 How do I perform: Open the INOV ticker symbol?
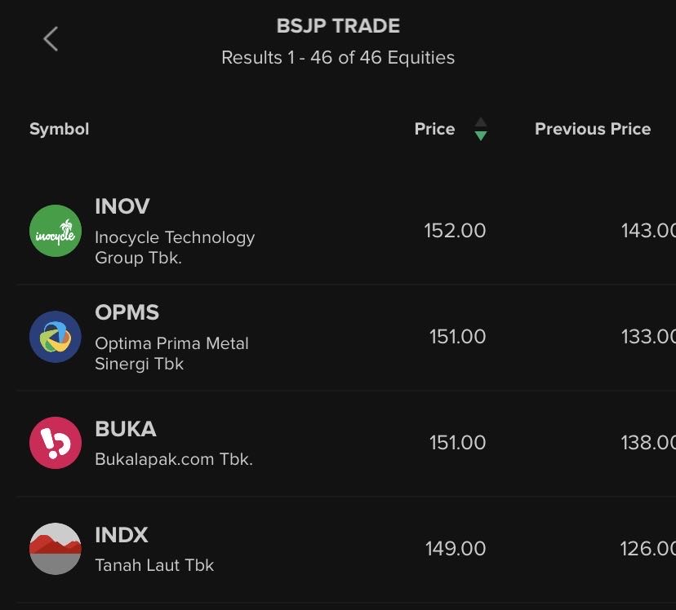122,206
